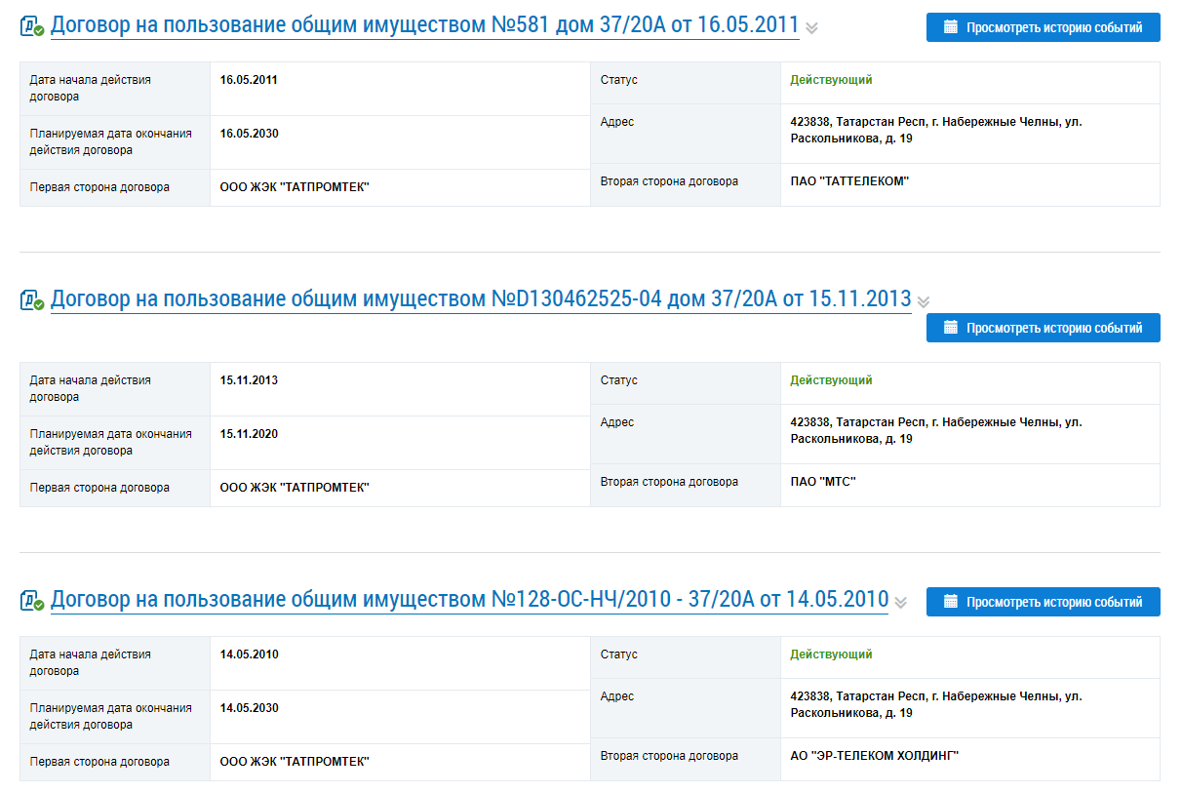The height and width of the screenshot is (793, 1182).
Task: Open contract №D130462525-04 дом 37/20А link
Action: click(481, 299)
